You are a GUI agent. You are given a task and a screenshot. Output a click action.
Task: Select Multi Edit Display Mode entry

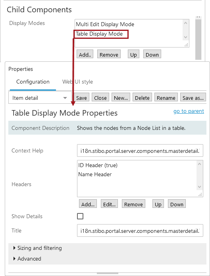tap(105, 24)
